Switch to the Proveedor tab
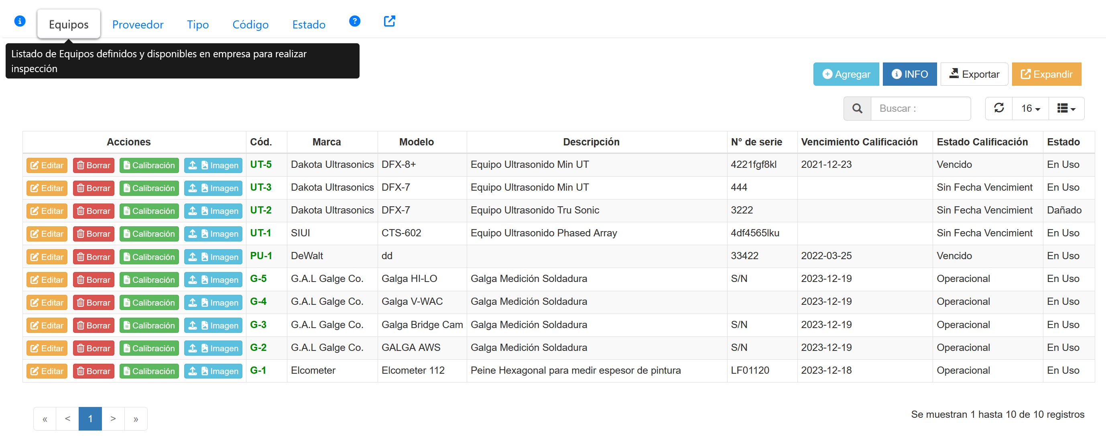This screenshot has height=439, width=1106. pos(137,24)
